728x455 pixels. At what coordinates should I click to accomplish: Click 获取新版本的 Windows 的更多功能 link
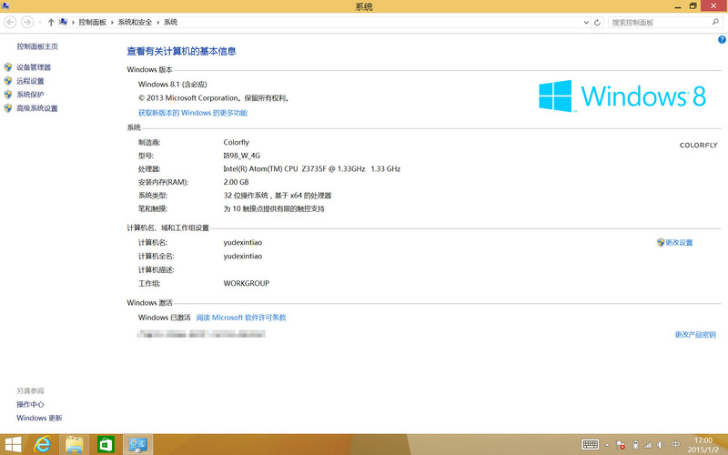click(193, 113)
